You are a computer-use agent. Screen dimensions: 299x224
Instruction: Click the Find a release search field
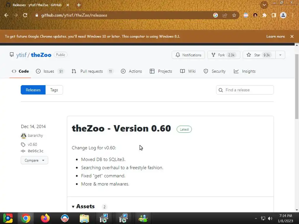point(245,90)
